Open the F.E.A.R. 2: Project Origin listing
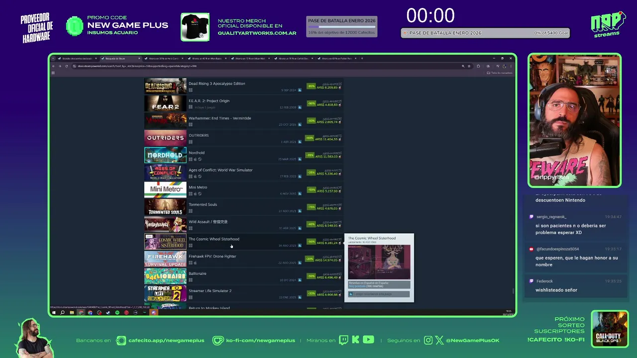This screenshot has height=358, width=637. (243, 103)
